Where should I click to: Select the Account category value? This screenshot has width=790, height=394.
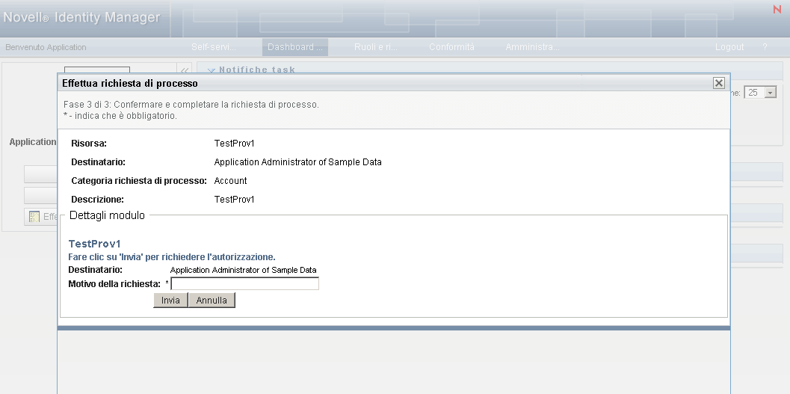[x=231, y=180]
